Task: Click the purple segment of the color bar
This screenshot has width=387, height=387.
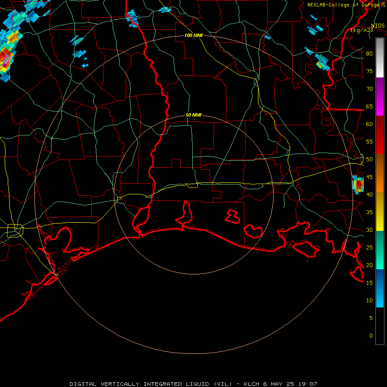Action: click(x=380, y=89)
